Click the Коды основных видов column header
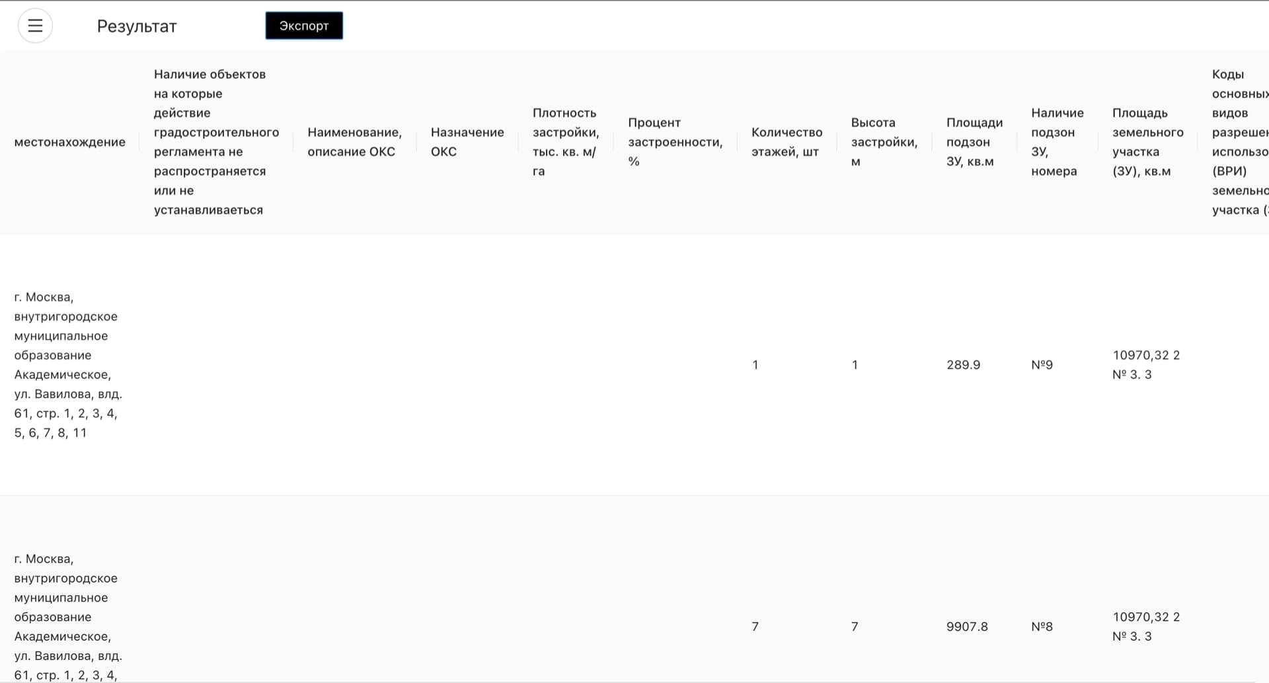Screen dimensions: 1269x683 1239,142
